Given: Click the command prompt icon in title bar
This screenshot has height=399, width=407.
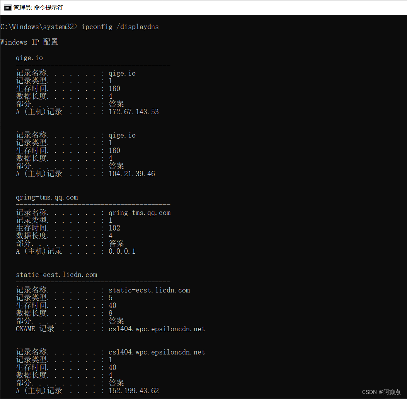Looking at the screenshot, I should 7,7.
